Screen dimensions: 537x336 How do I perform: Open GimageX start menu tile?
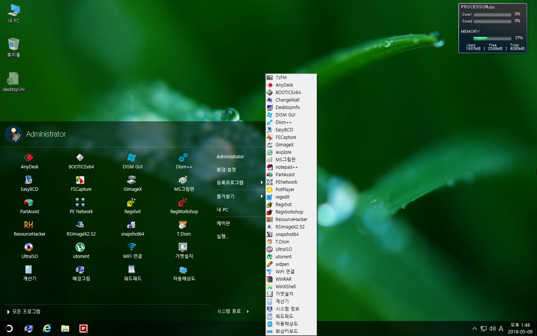132,184
